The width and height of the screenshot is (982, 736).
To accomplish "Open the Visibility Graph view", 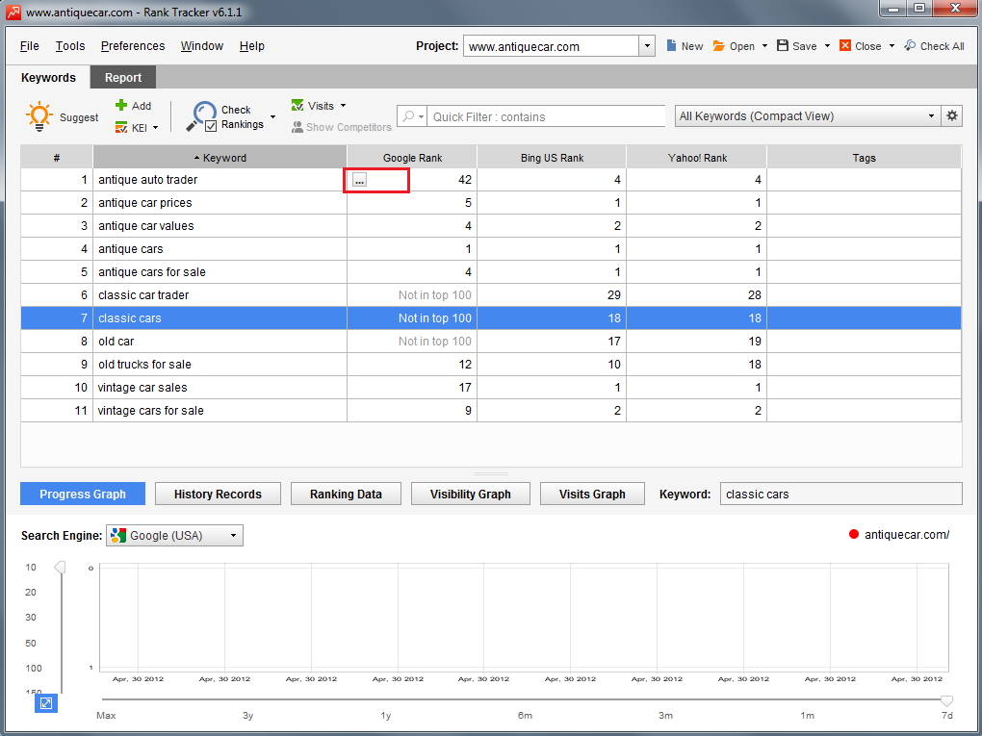I will [471, 494].
